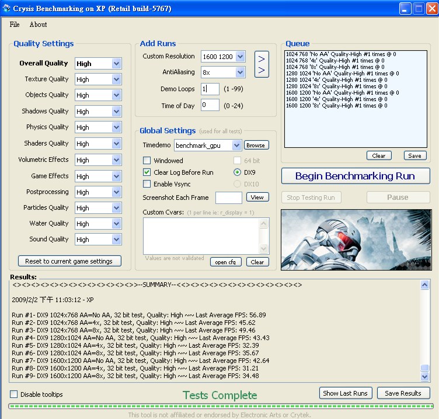Screen dimensions: 439x419
Task: Expand the Shaders Quality dropdown
Action: pos(117,144)
